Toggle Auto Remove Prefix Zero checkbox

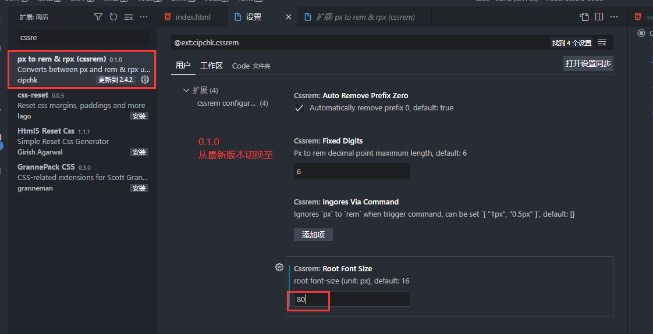[x=299, y=108]
